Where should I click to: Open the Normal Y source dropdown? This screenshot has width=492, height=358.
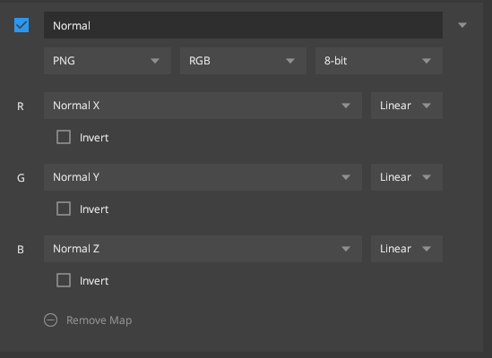tap(203, 177)
